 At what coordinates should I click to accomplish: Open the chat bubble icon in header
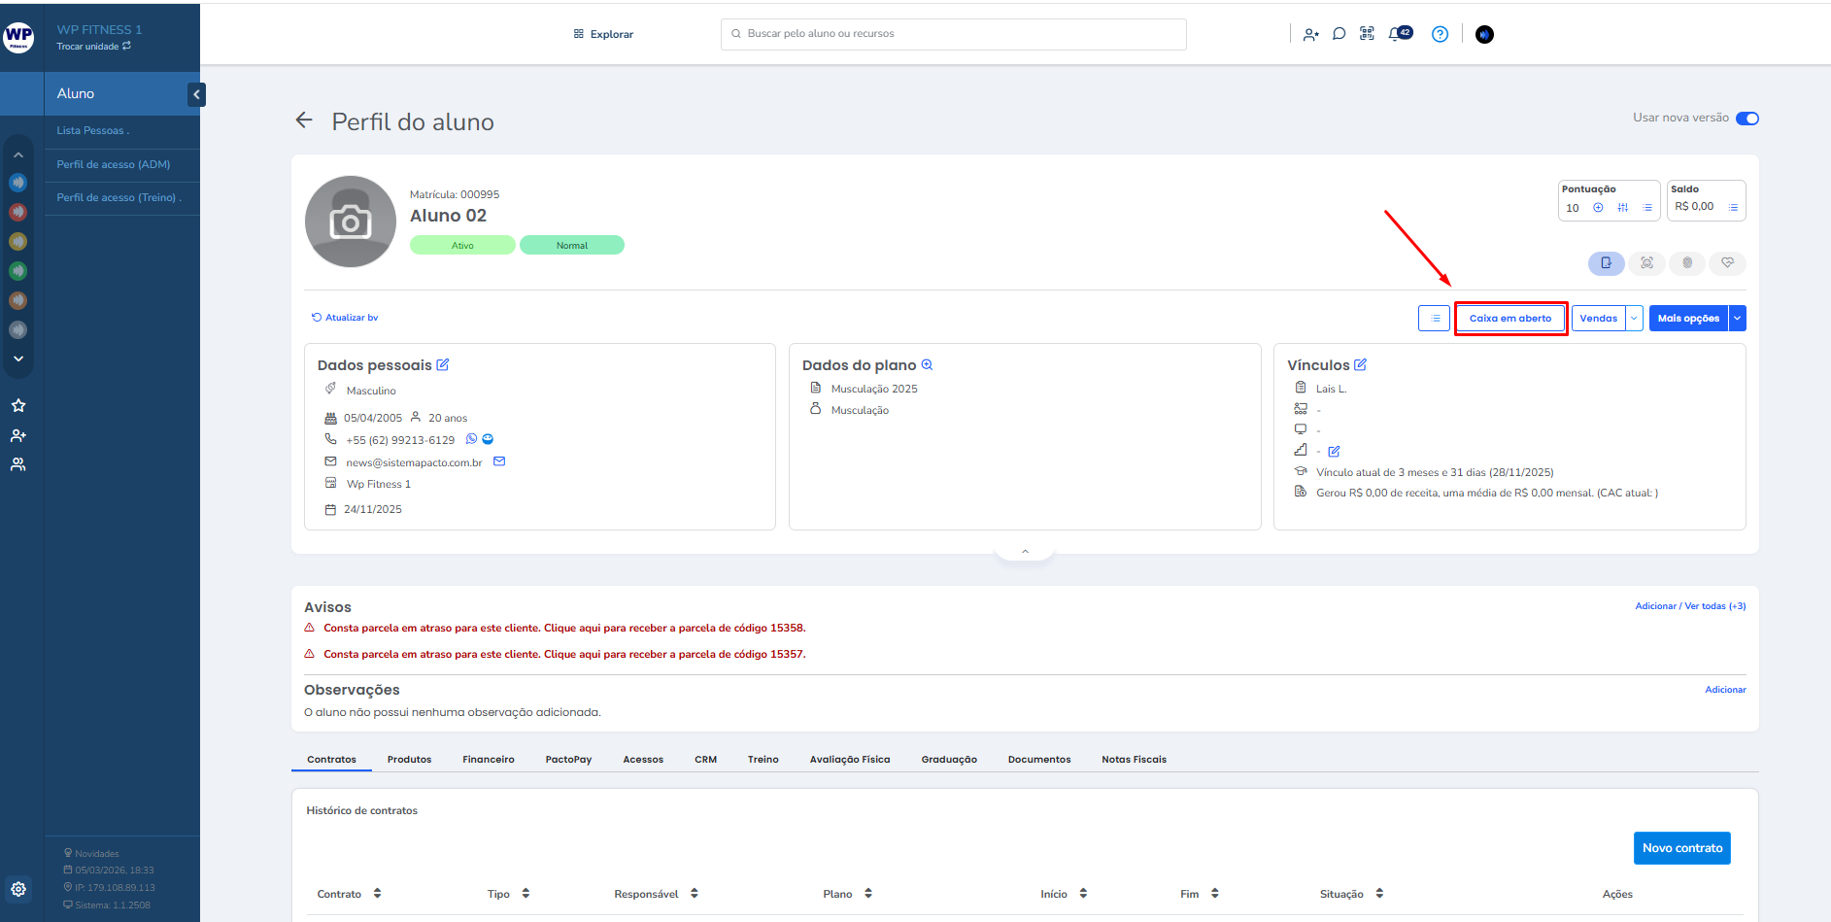click(x=1339, y=34)
